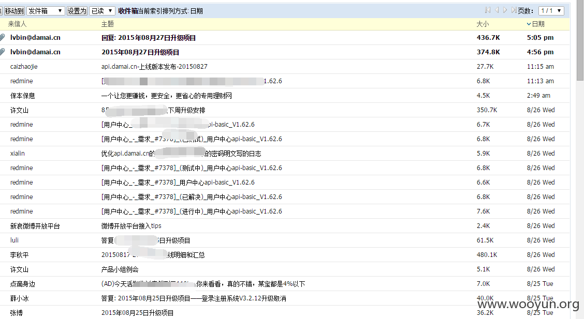Go to previous page arrow

pyautogui.click(x=497, y=10)
